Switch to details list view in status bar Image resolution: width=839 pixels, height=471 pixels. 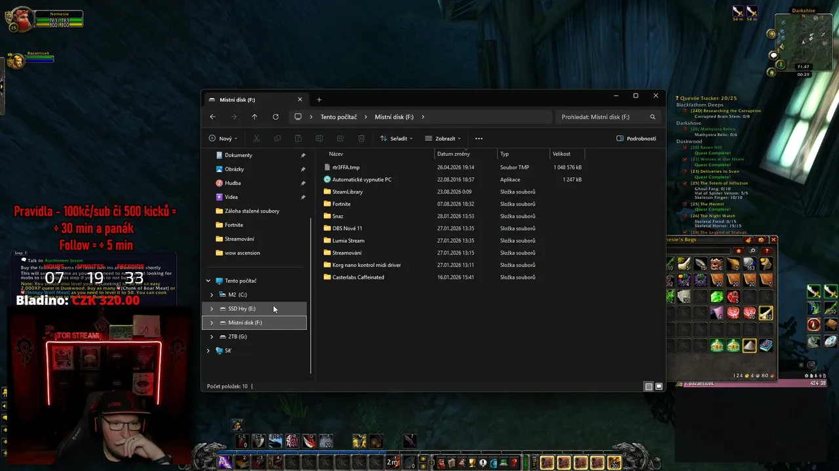click(649, 387)
